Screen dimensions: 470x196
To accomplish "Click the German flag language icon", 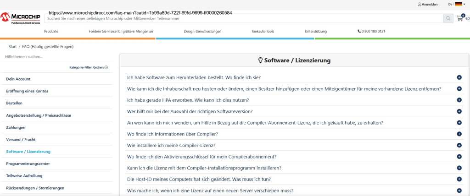I will [x=458, y=4].
